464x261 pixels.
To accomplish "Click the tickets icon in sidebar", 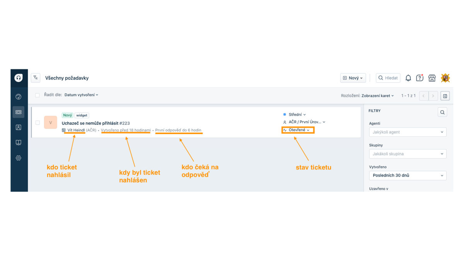I will pyautogui.click(x=18, y=112).
